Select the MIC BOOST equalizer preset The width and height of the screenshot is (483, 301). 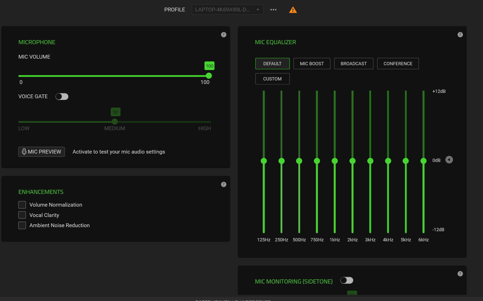(312, 64)
